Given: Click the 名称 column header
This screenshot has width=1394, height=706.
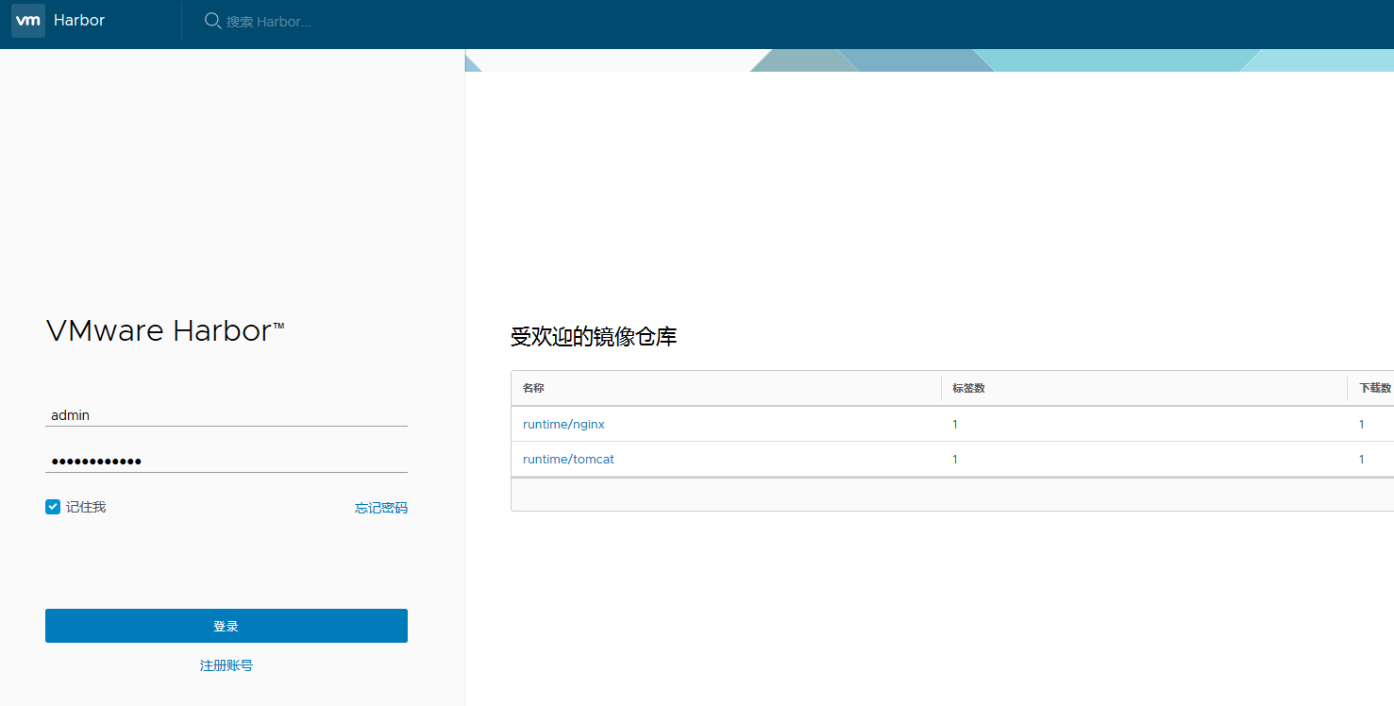Looking at the screenshot, I should coord(534,387).
